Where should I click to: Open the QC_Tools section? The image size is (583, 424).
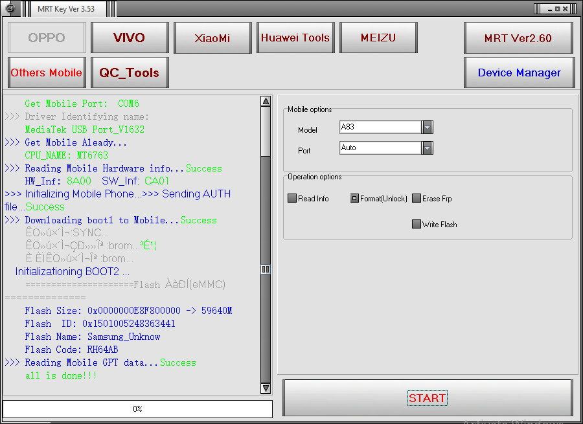130,73
